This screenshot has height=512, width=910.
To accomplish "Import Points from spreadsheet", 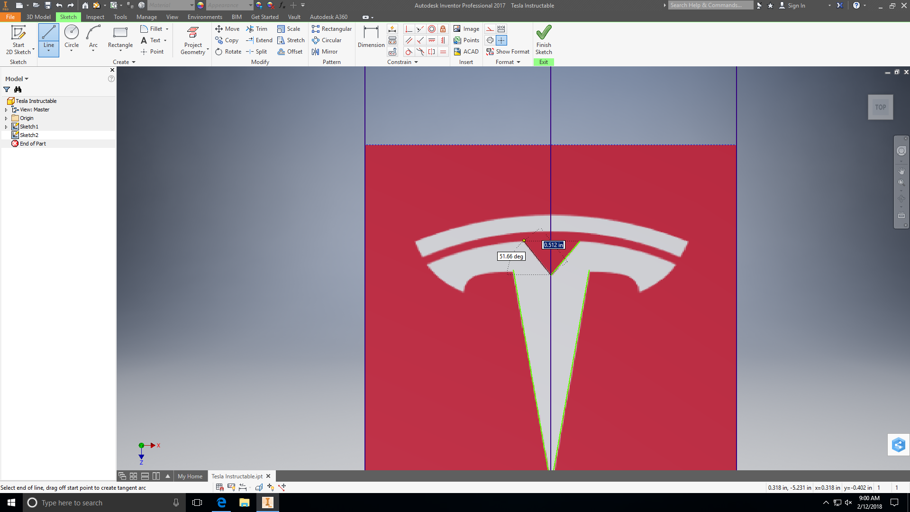I will pos(466,40).
